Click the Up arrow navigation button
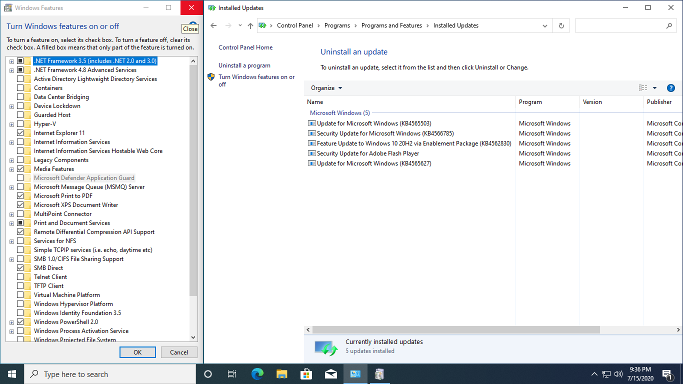Viewport: 683px width, 384px height. click(250, 25)
